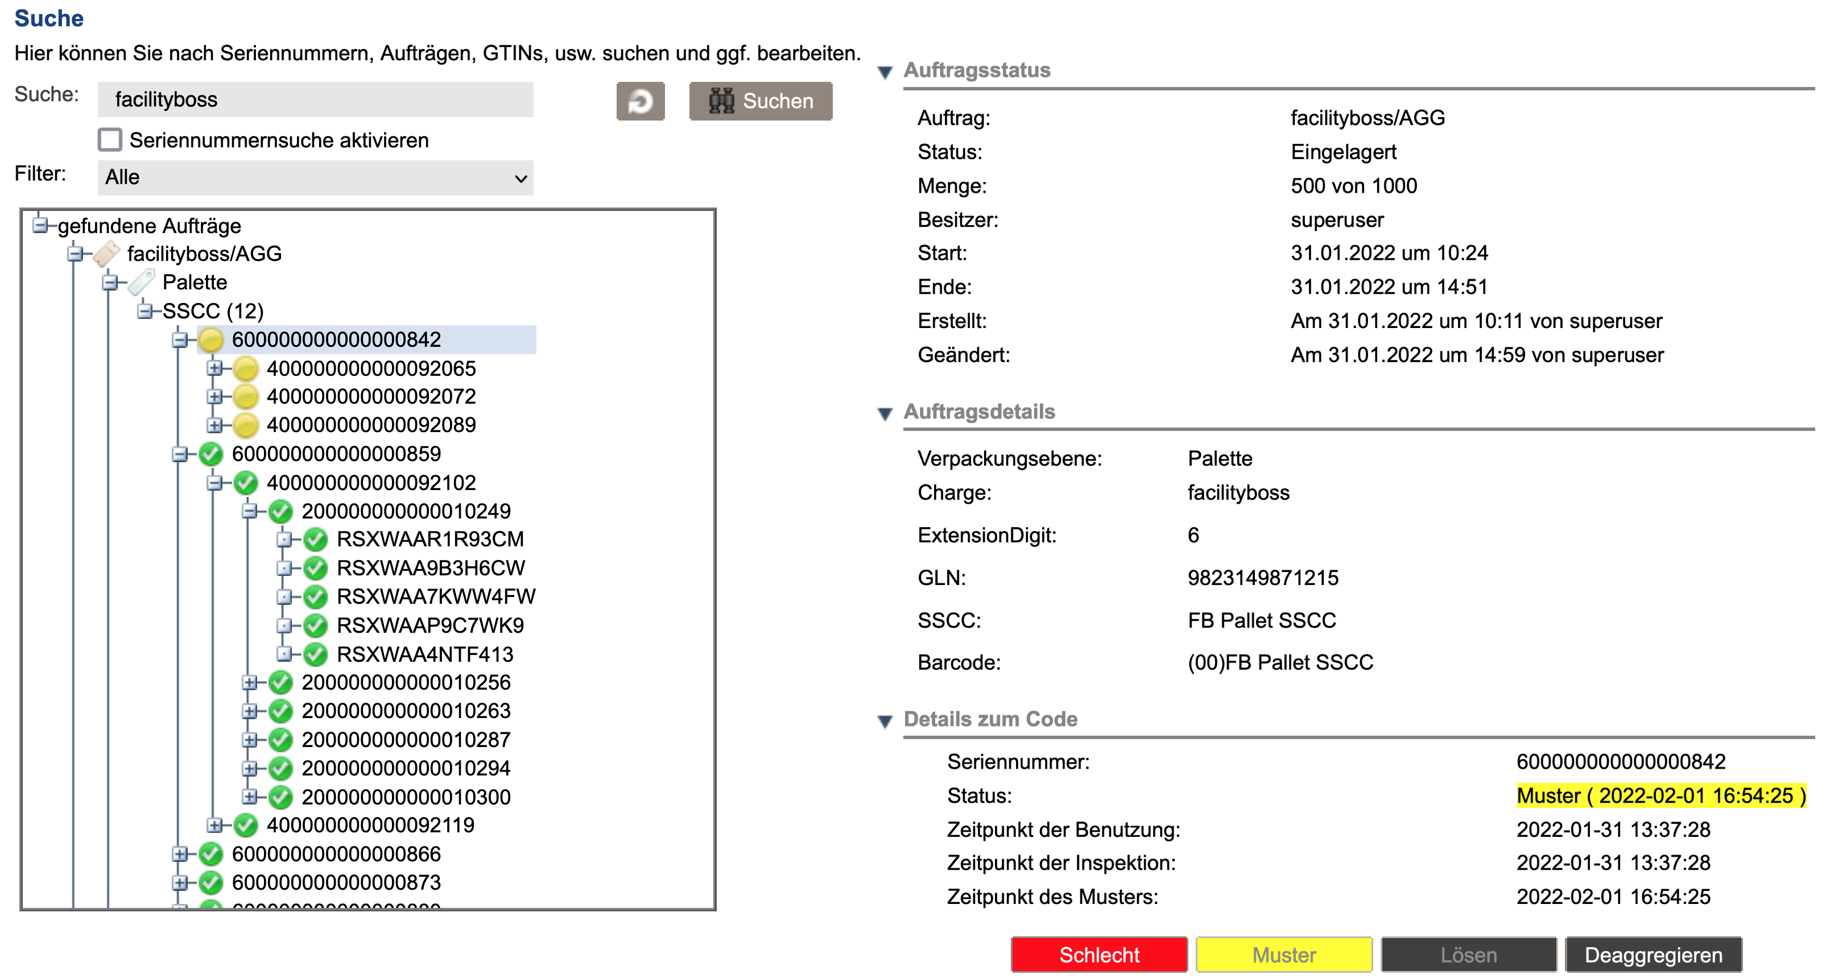Image resolution: width=1826 pixels, height=979 pixels.
Task: Click the GLN value 9823149871215
Action: [1263, 578]
